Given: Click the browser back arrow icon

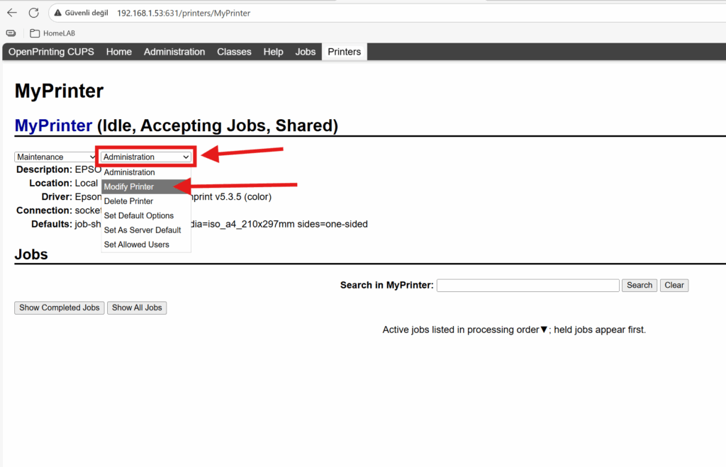Looking at the screenshot, I should 12,13.
